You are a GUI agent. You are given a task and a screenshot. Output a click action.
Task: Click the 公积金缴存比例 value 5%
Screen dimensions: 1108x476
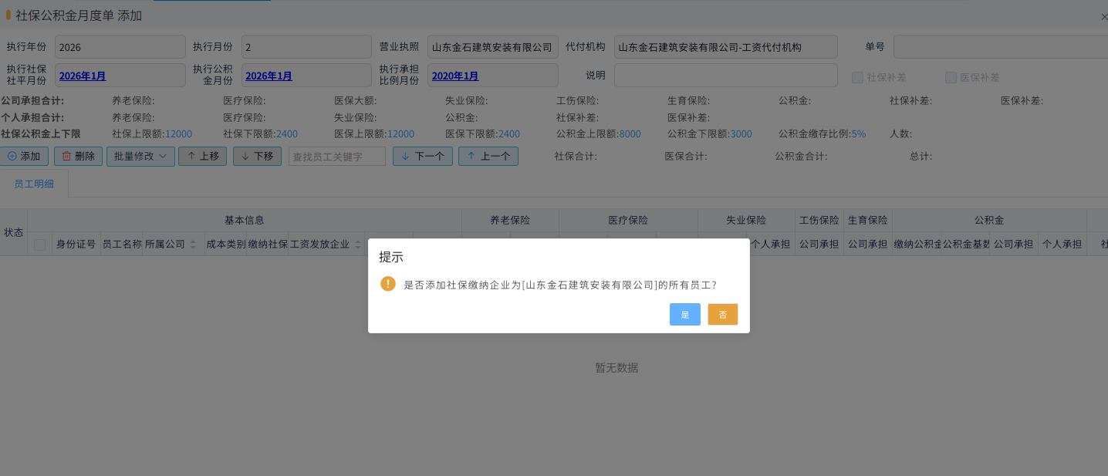858,134
